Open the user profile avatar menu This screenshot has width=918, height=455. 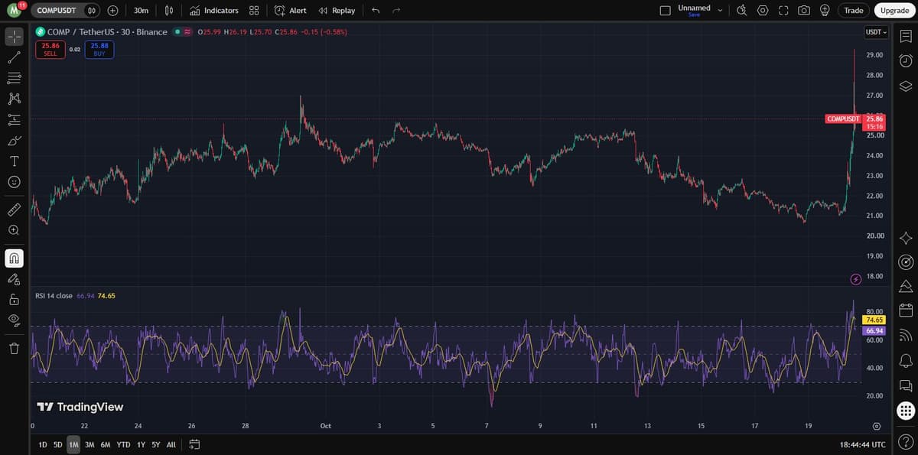coord(15,10)
